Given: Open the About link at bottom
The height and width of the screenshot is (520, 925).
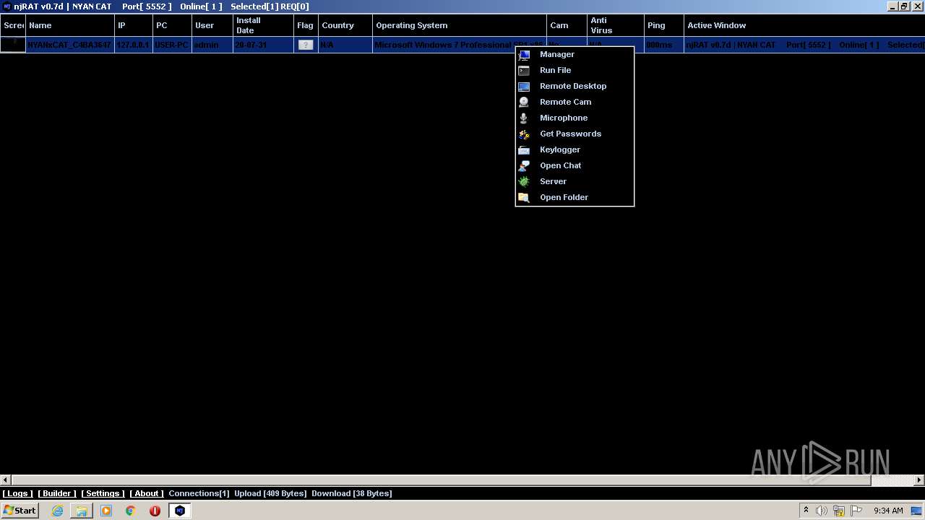Looking at the screenshot, I should pos(147,493).
